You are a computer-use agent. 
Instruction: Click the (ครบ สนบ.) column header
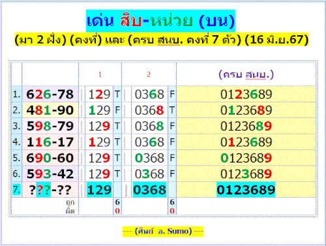pyautogui.click(x=246, y=74)
